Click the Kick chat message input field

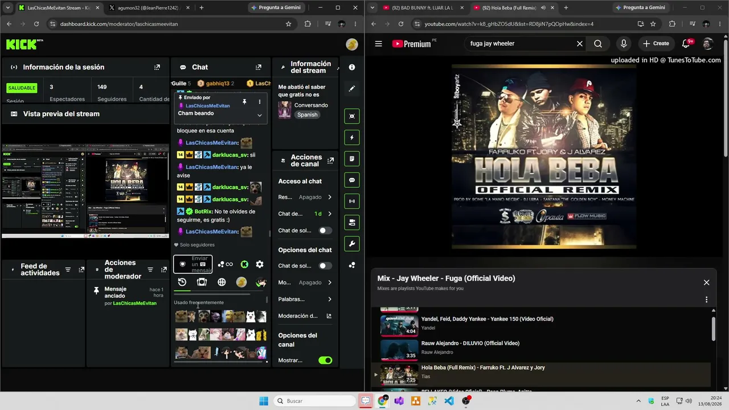coord(193,264)
